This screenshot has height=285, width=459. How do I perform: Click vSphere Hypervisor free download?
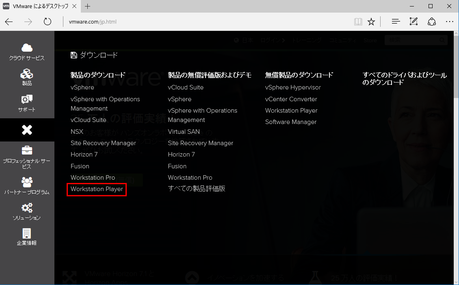(293, 87)
